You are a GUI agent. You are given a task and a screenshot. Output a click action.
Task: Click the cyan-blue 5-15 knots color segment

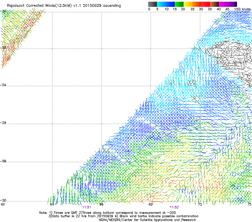pos(166,4)
